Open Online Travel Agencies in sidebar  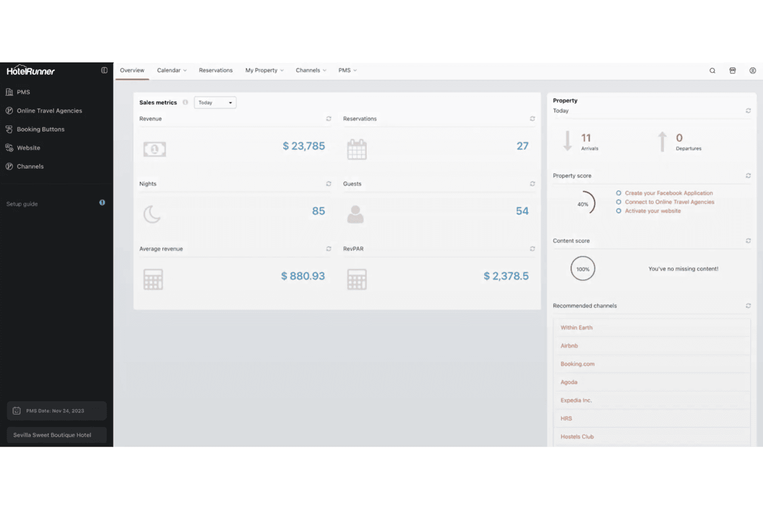tap(44, 110)
